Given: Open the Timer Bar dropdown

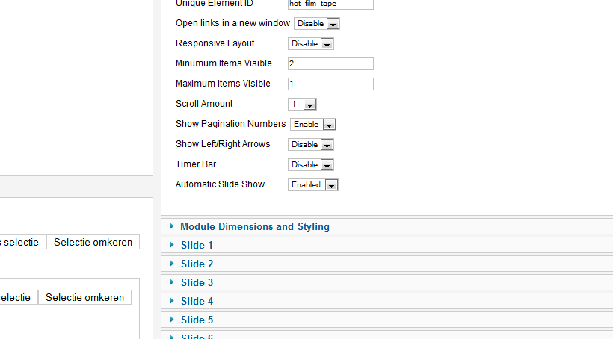Looking at the screenshot, I should click(311, 164).
